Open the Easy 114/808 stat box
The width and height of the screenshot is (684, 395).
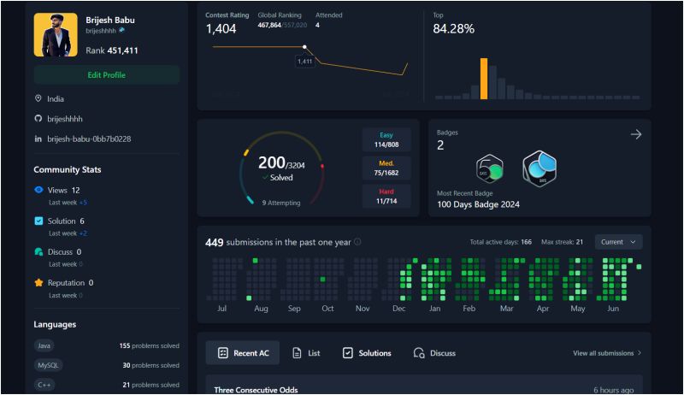tap(386, 139)
